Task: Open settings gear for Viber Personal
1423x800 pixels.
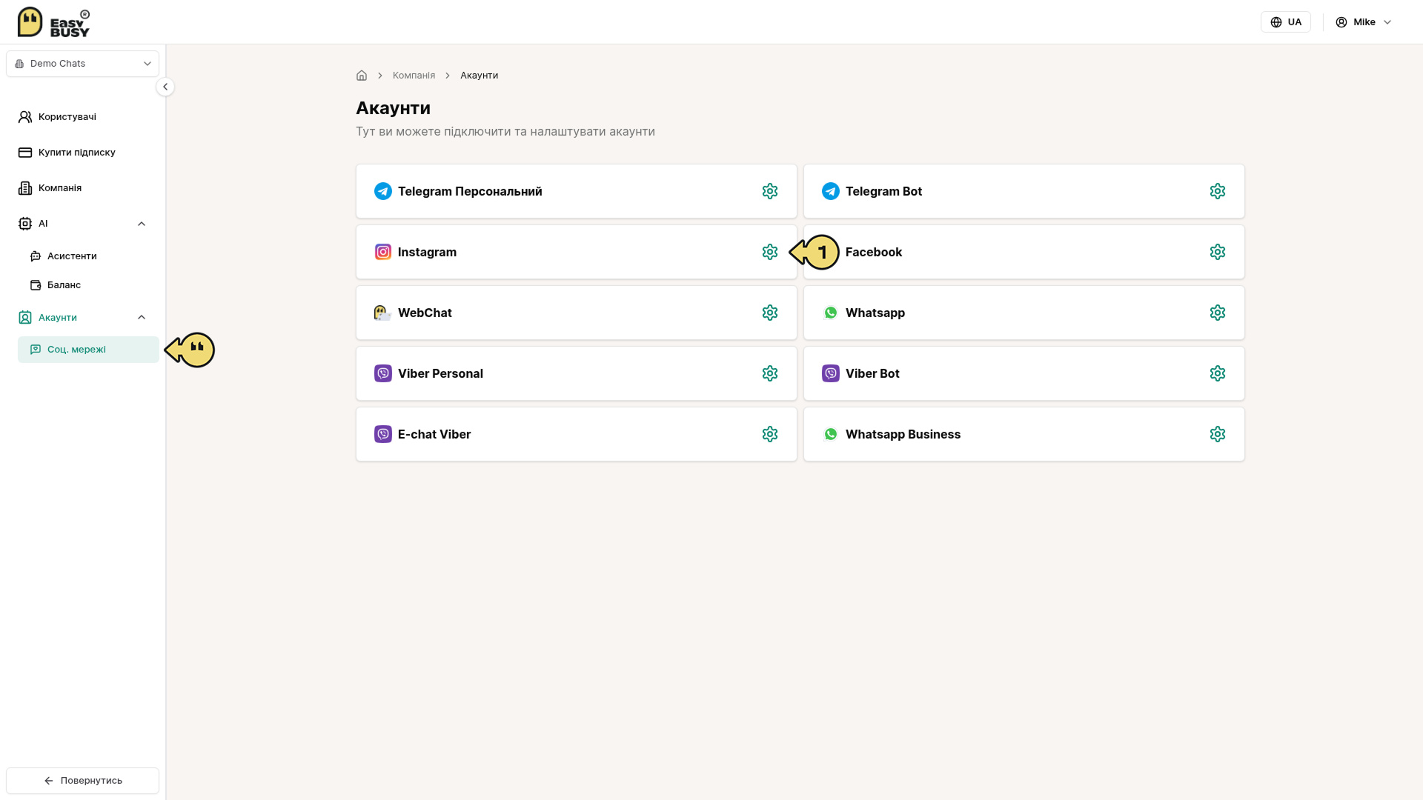Action: (x=770, y=373)
